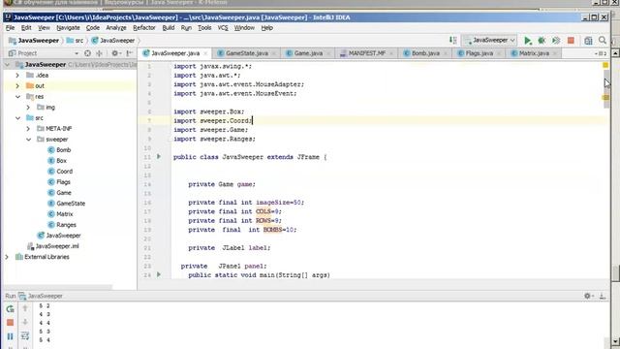Collapse all in Project panel toolbar
This screenshot has height=349, width=620.
click(99, 53)
